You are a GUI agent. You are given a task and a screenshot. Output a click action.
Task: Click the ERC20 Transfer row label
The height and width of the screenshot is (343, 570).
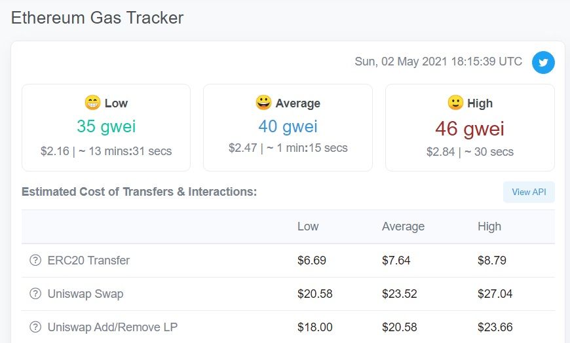[x=88, y=260]
